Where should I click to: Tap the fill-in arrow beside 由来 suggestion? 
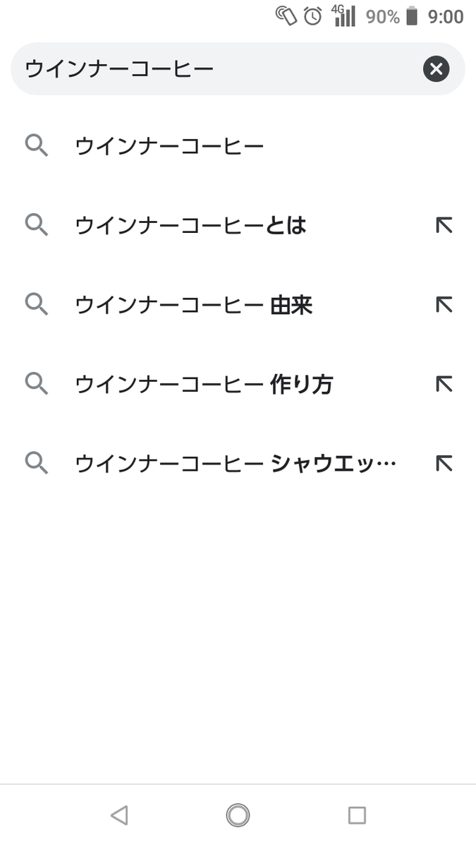click(x=444, y=305)
